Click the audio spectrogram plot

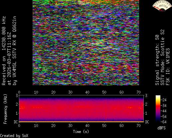tap(82, 109)
